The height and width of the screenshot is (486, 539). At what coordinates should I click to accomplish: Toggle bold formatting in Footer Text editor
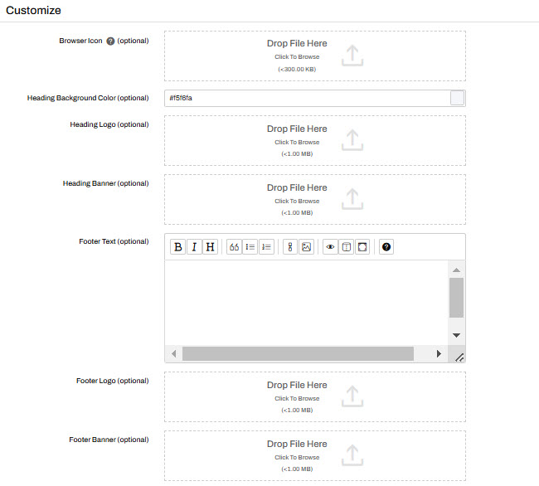pos(178,247)
